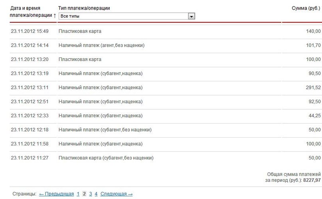Select the 14:14 агент,без наценки payment row
Viewport: 322px width, 199px height.
point(166,45)
